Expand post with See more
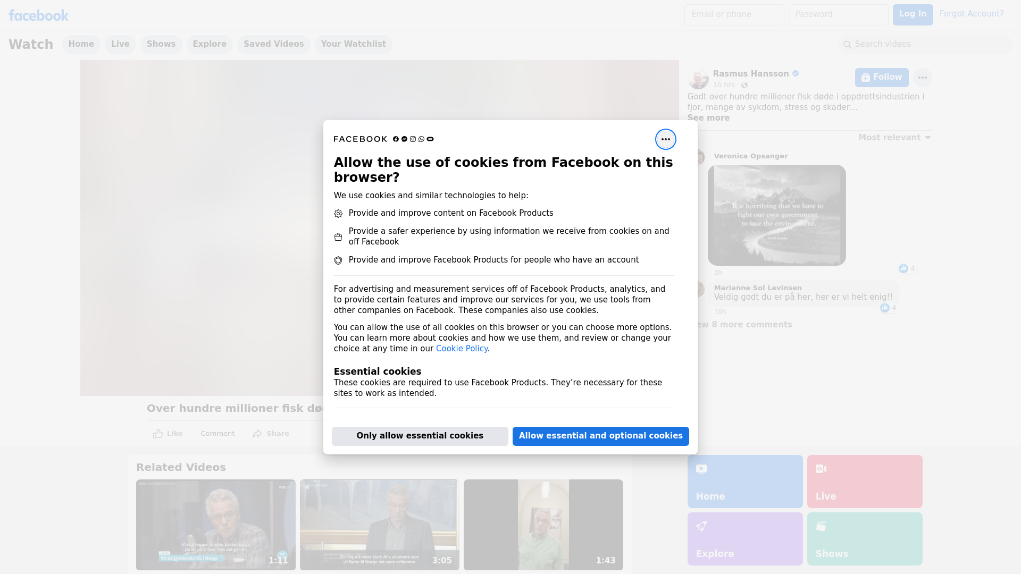The image size is (1021, 574). (708, 118)
